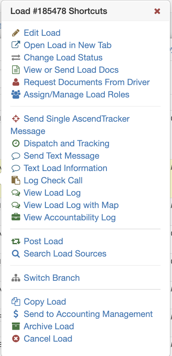Click the clock icon for Dispatch and Tracking

[16, 143]
